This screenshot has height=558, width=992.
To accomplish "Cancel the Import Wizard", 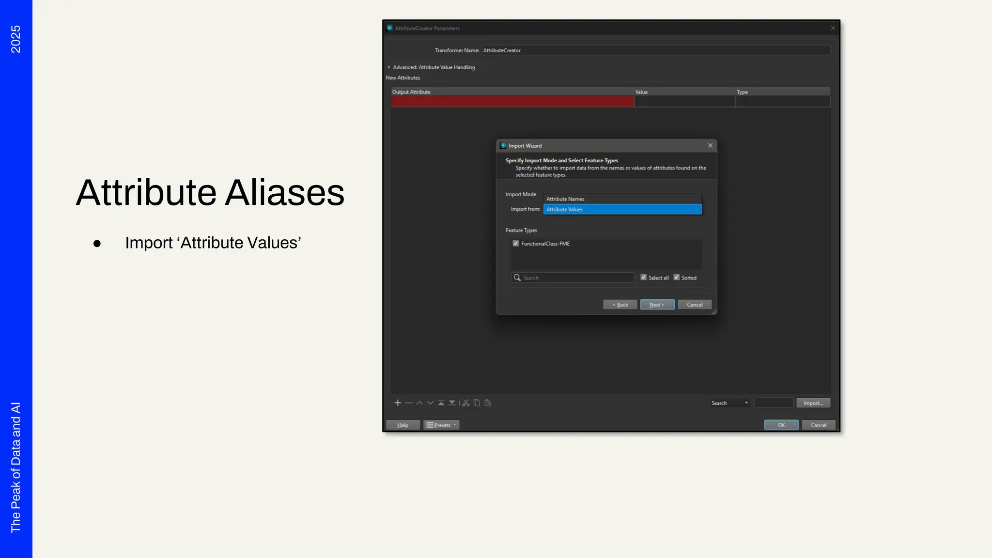I will [x=695, y=305].
